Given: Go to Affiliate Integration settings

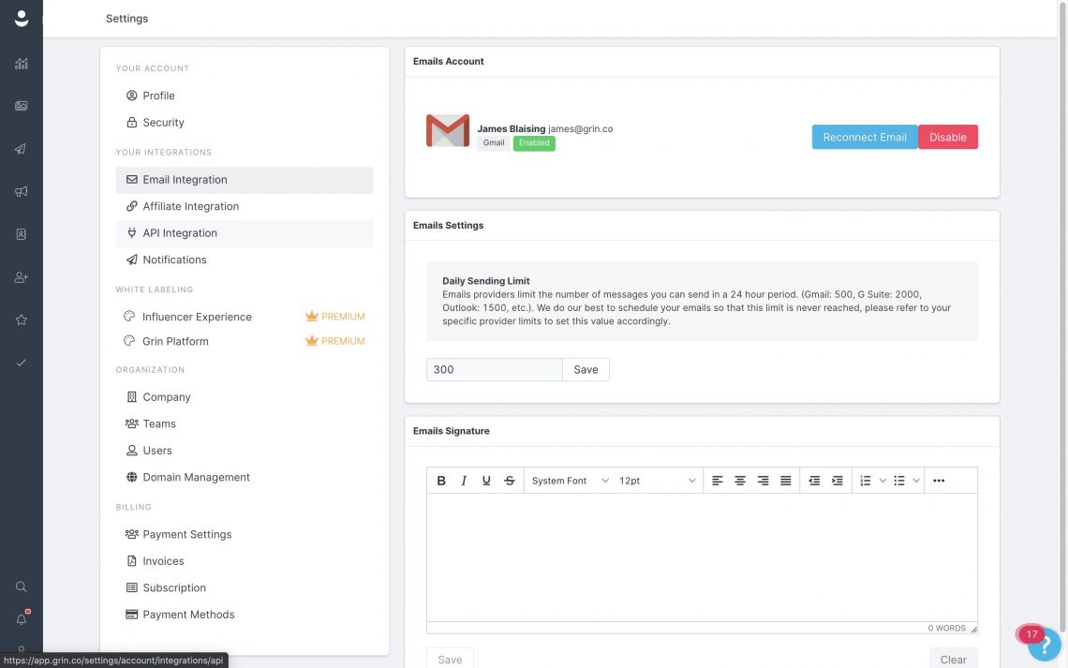Looking at the screenshot, I should [191, 205].
